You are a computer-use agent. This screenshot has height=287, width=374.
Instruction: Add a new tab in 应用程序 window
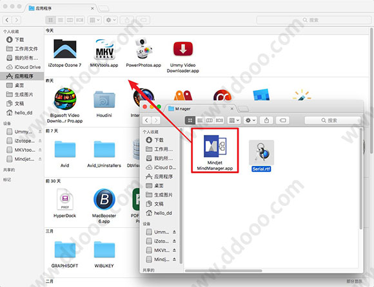click(x=104, y=8)
